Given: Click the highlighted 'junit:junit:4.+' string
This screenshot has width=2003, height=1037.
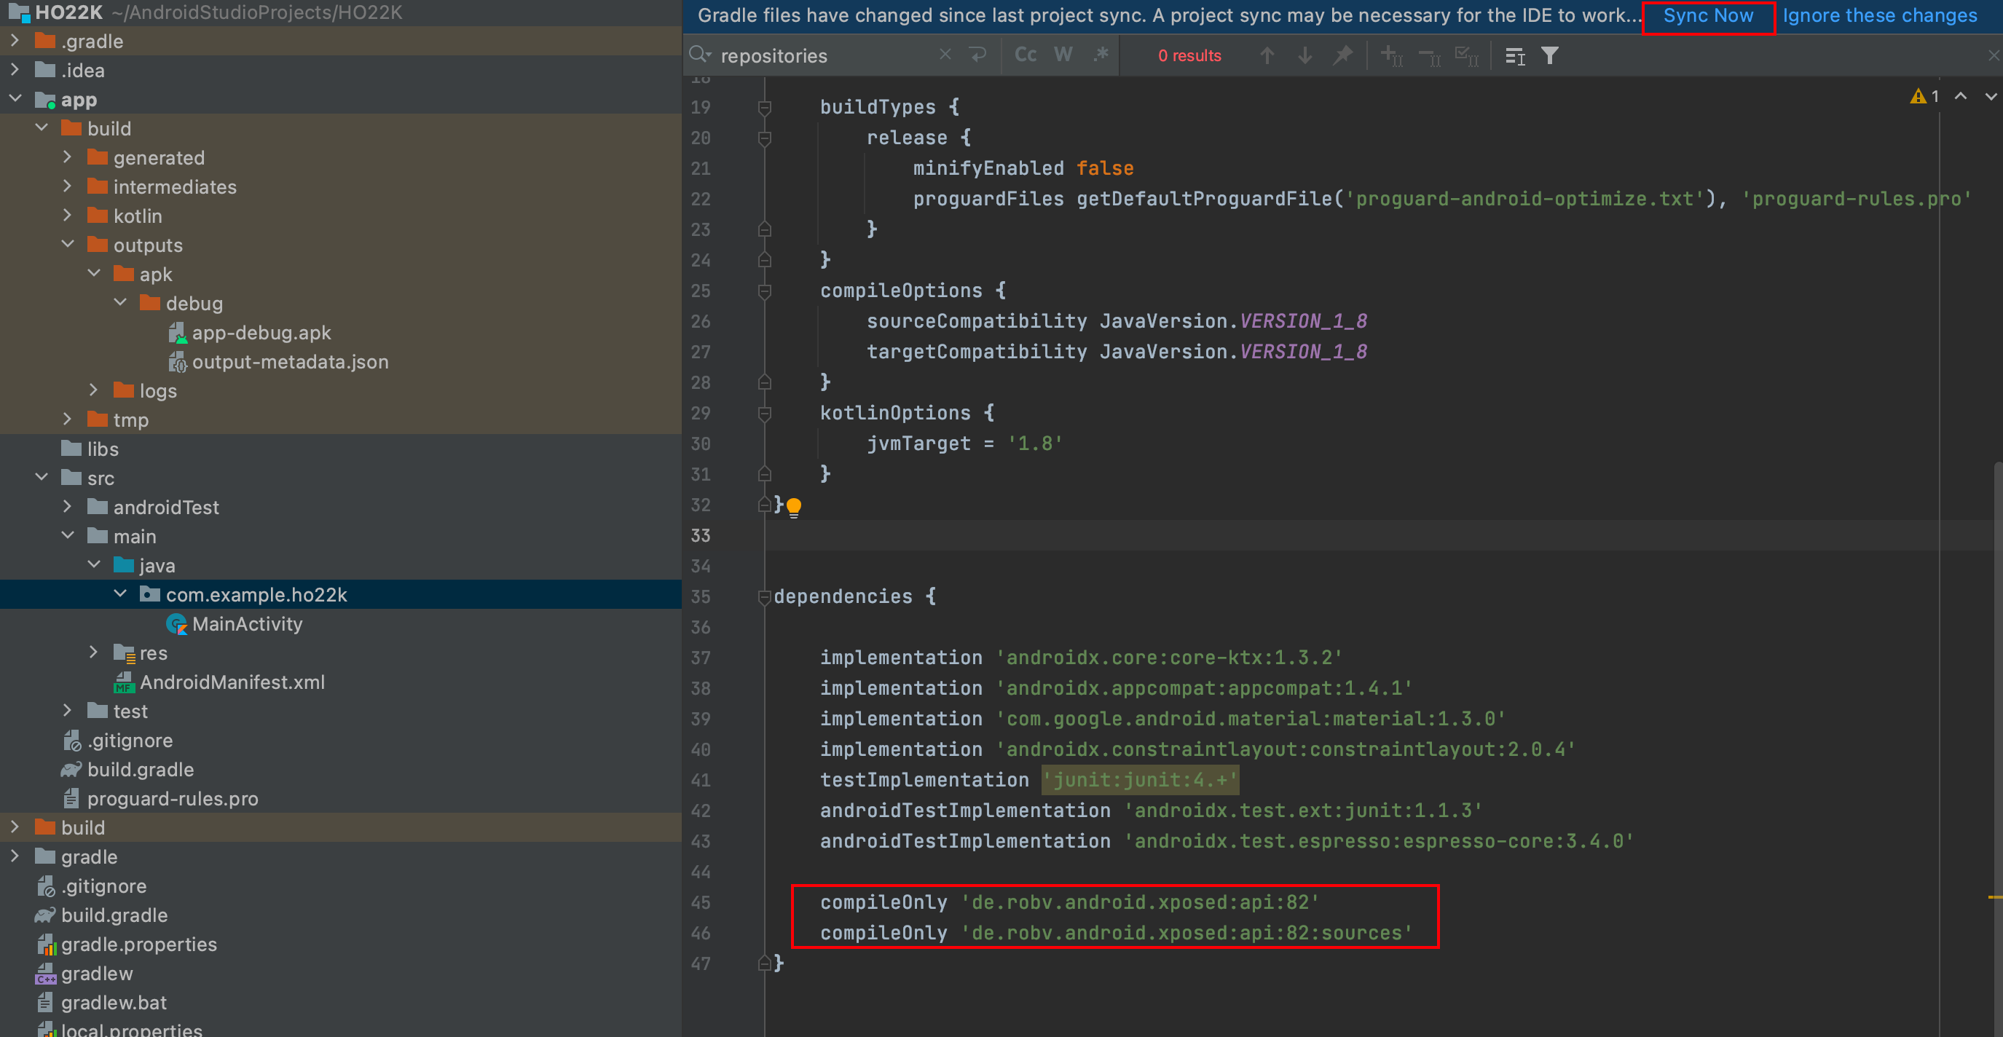Looking at the screenshot, I should (1140, 781).
